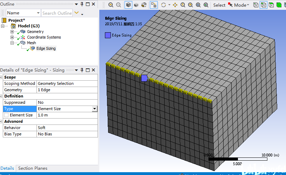The height and width of the screenshot is (175, 286).
Task: Collapse the Model (G3) tree node
Action: [2, 26]
